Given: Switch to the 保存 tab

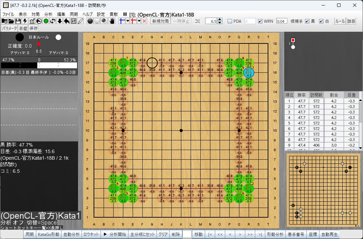Looking at the screenshot, I should point(34,28).
